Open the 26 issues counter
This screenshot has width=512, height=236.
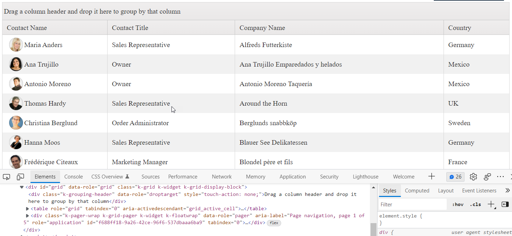click(455, 177)
